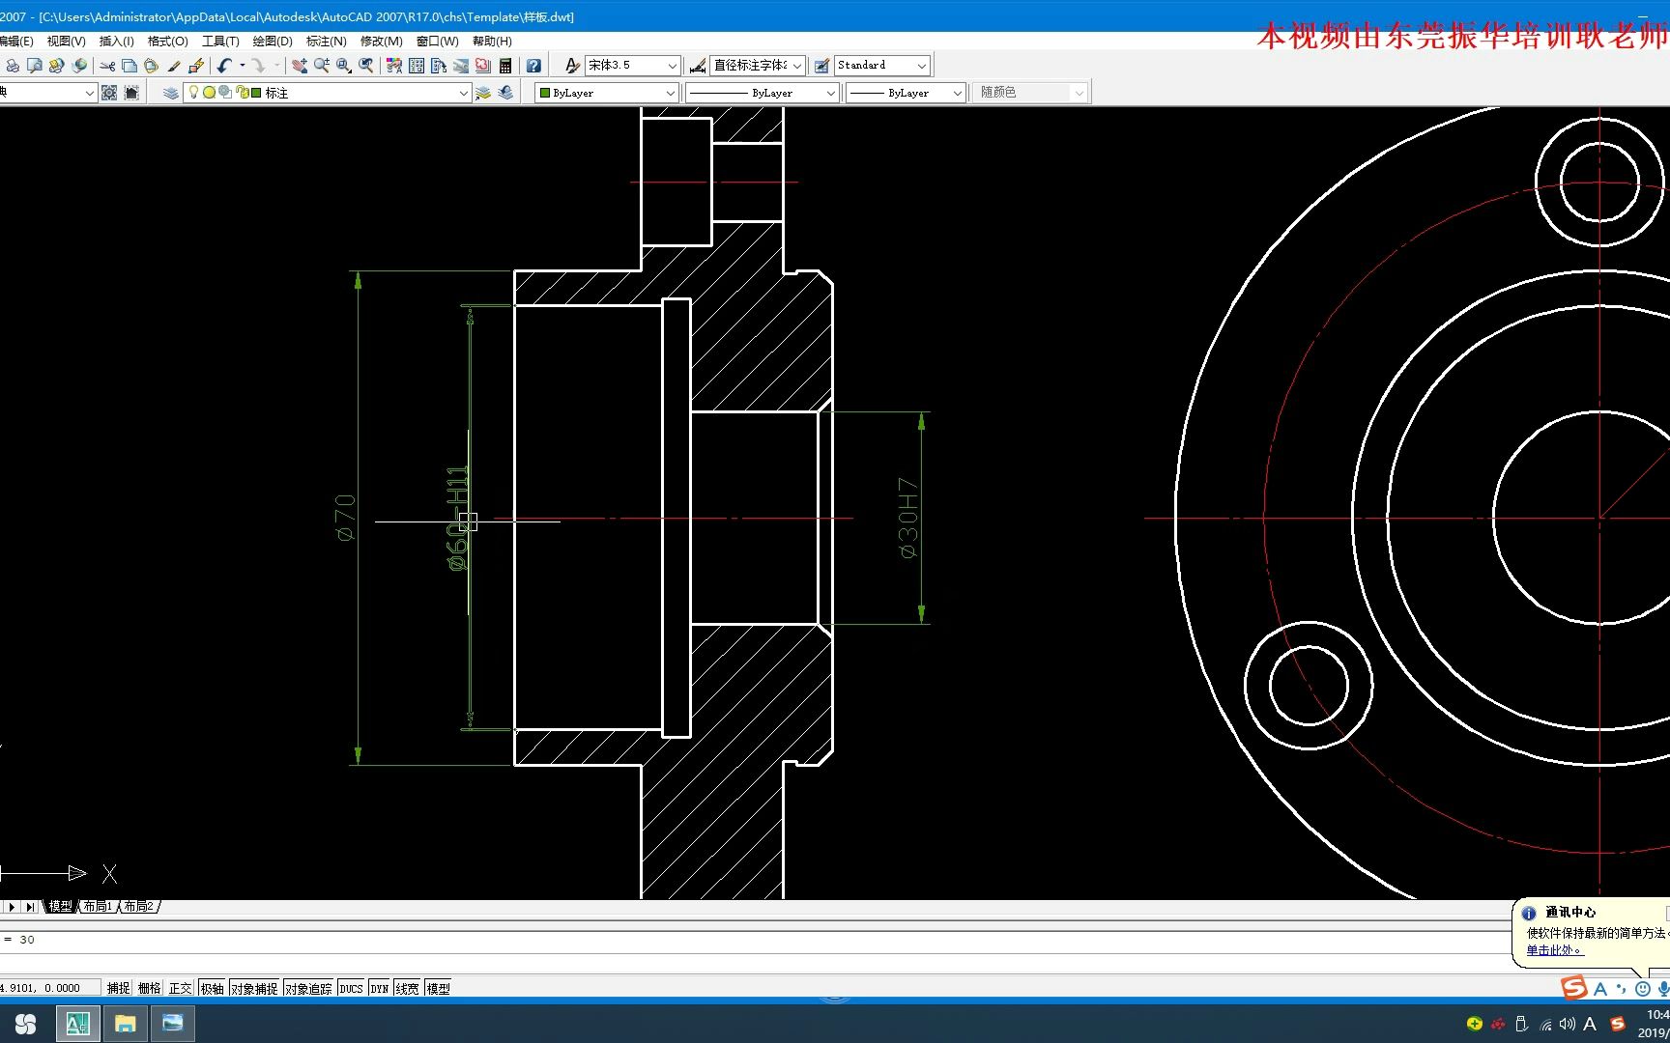The image size is (1670, 1043).
Task: Open File Explorer from the taskbar
Action: click(x=125, y=1024)
